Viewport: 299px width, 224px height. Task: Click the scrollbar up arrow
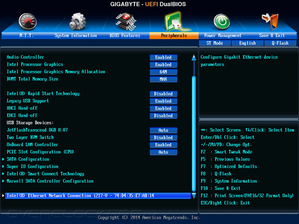click(x=194, y=57)
